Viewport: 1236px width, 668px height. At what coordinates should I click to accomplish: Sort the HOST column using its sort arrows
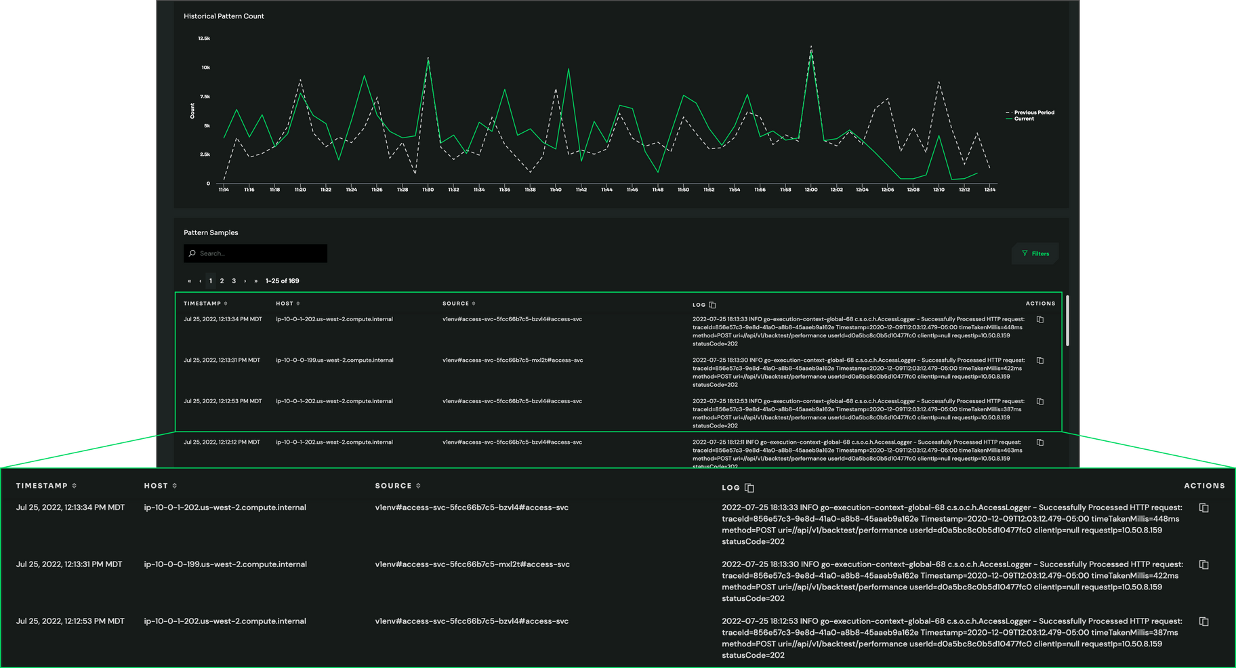297,303
